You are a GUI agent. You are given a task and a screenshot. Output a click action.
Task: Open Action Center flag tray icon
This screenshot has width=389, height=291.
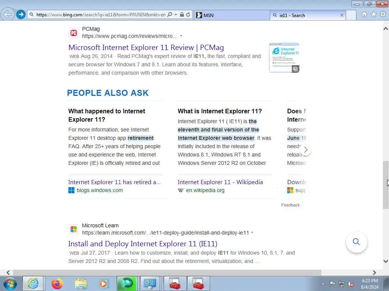pyautogui.click(x=332, y=284)
